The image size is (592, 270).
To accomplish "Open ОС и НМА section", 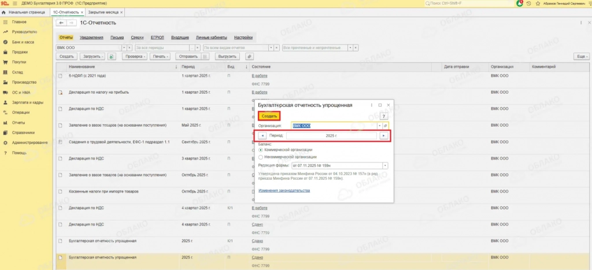I will click(21, 92).
